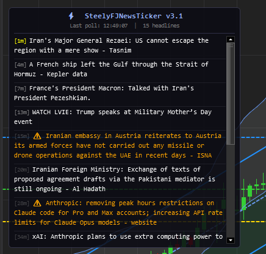Click the scrollbar down arrow

coord(231,240)
